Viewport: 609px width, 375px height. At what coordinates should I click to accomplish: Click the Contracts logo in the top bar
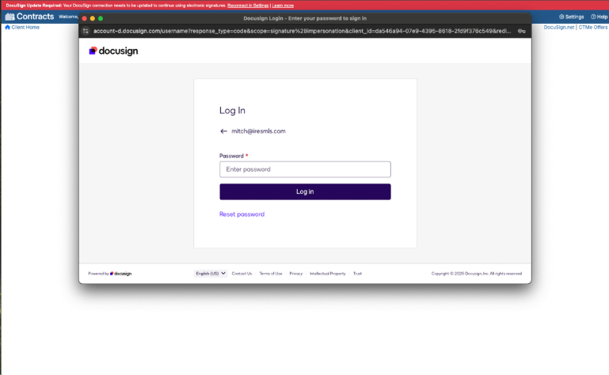point(29,17)
